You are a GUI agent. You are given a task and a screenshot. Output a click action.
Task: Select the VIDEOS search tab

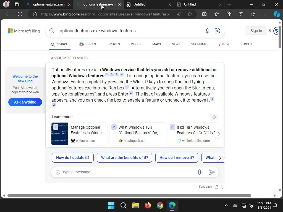(136, 44)
